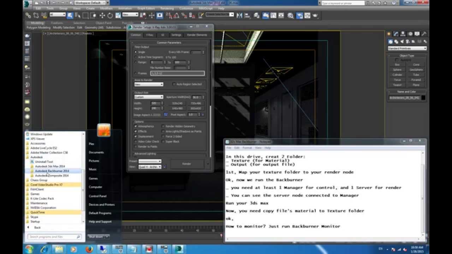
Task: Open the Create command panel tab
Action: (x=389, y=34)
